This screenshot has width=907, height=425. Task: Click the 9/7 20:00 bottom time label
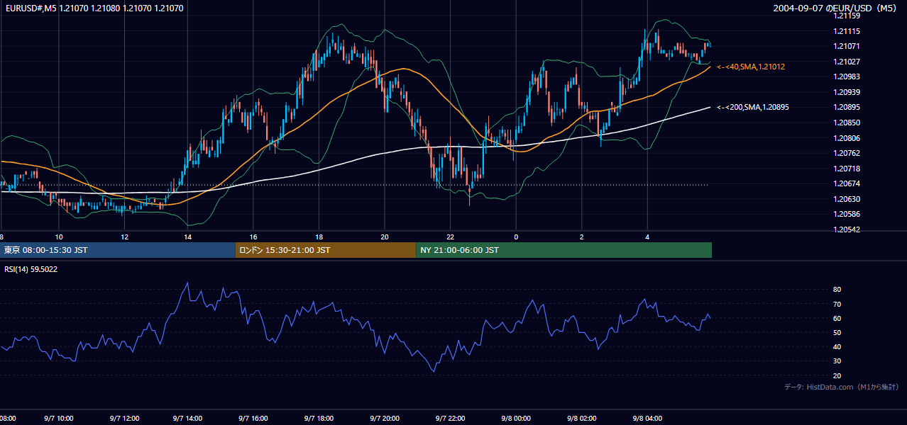pos(385,419)
